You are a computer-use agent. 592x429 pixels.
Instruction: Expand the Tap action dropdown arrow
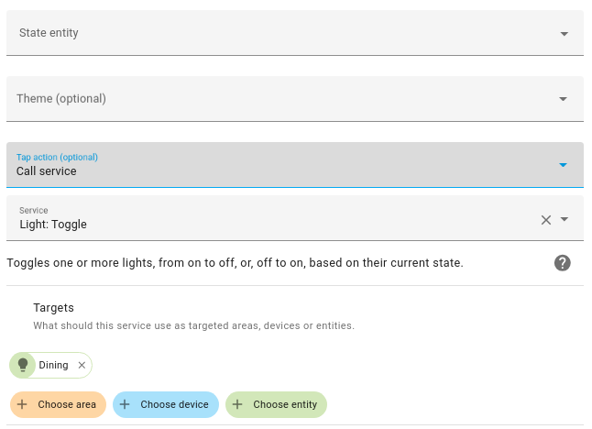pyautogui.click(x=564, y=165)
